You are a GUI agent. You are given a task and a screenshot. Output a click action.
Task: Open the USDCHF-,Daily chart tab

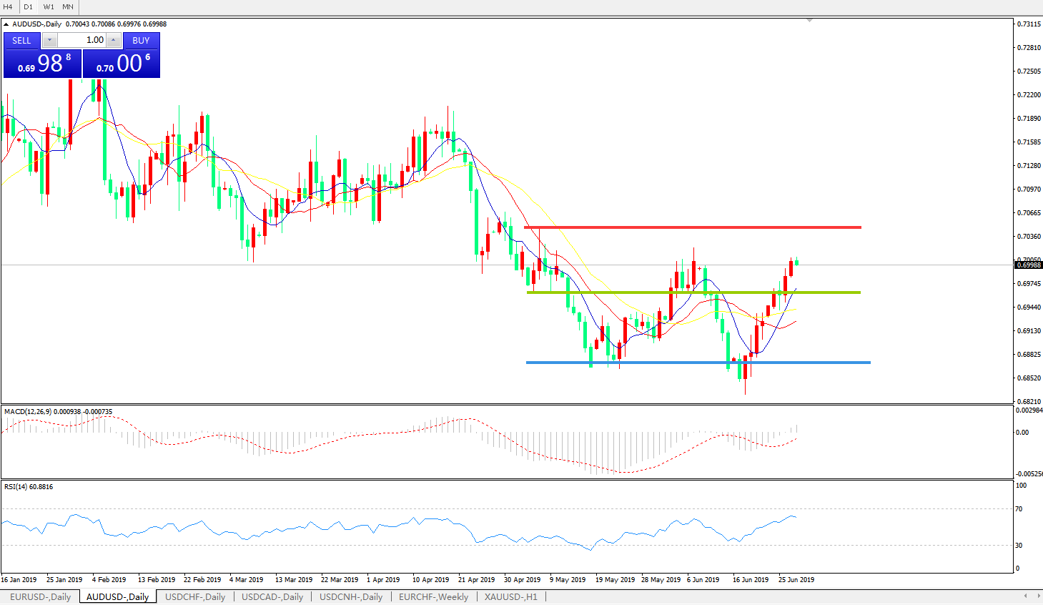[x=195, y=596]
